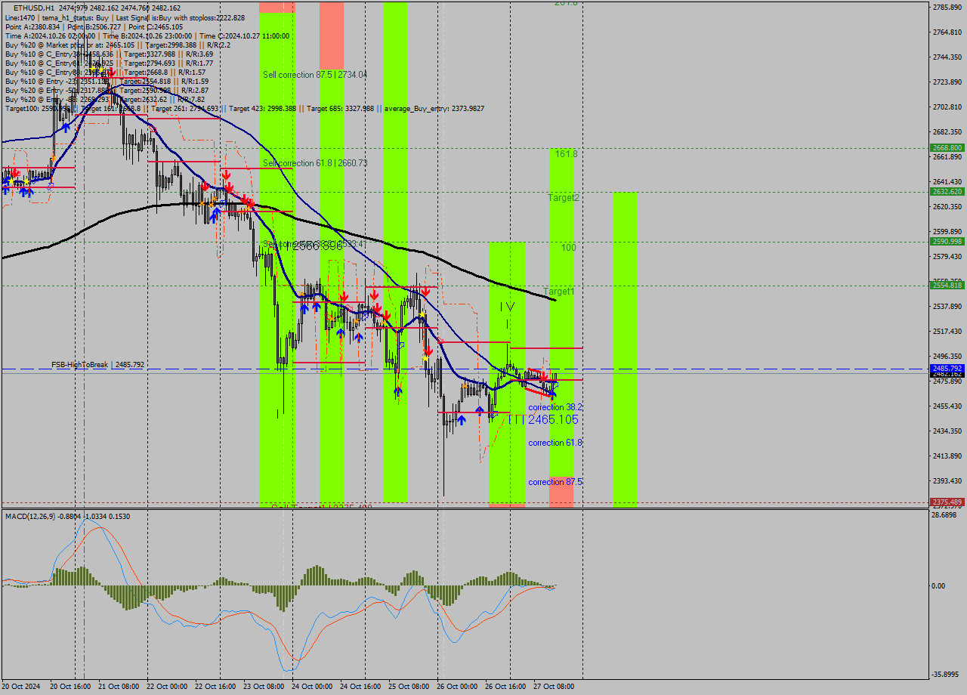Click the 2413.890 price axis value
Image resolution: width=967 pixels, height=695 pixels.
pyautogui.click(x=947, y=456)
